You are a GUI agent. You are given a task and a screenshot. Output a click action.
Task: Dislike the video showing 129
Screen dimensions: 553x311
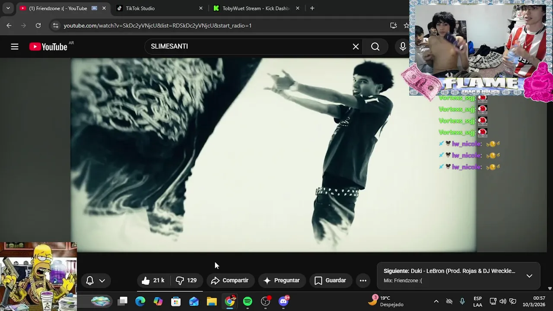[187, 280]
